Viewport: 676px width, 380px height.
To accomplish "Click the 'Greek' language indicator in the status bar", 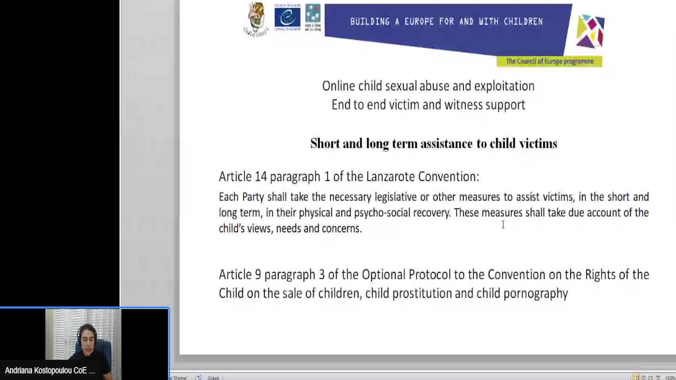I will tap(213, 378).
